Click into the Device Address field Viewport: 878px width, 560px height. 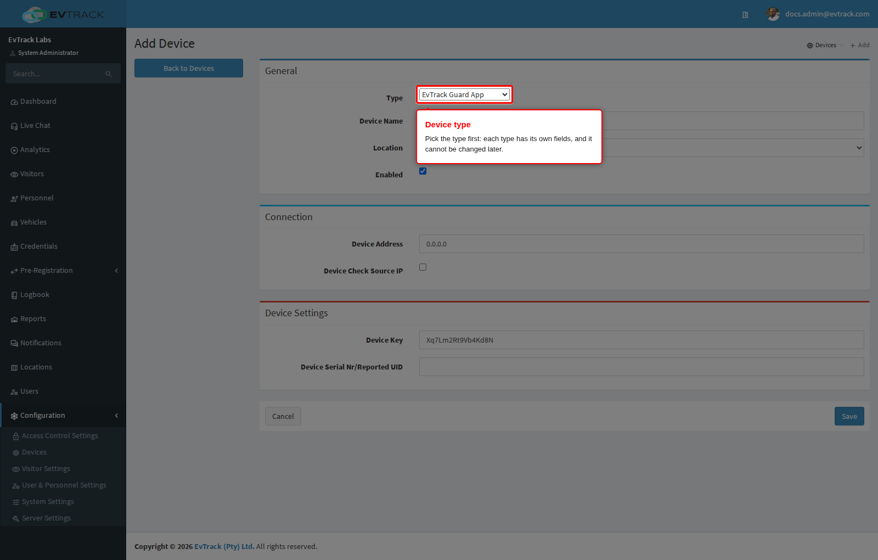641,244
